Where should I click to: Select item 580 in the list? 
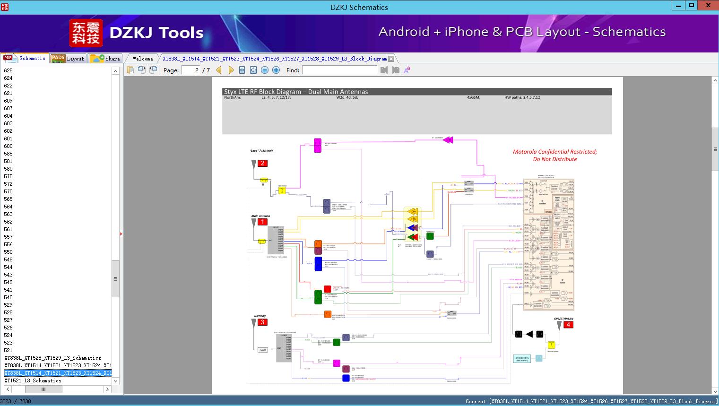point(9,169)
